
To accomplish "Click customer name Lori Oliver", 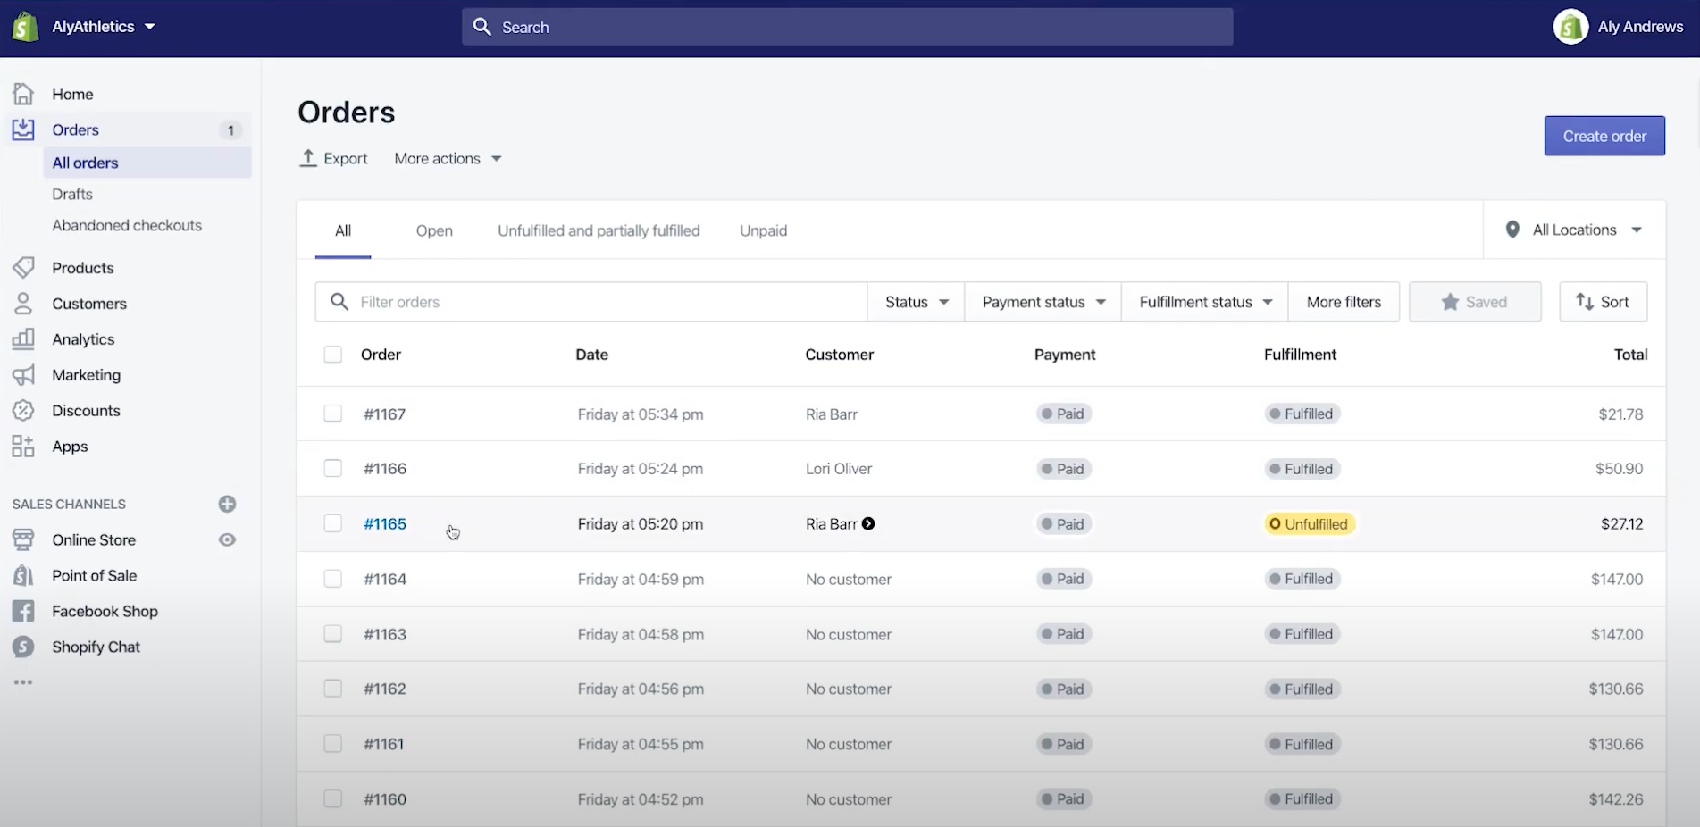I will tap(839, 468).
